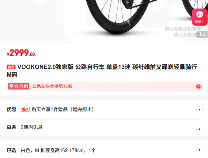Click the 白条 label
This screenshot has width=208, height=158.
(x=11, y=127)
